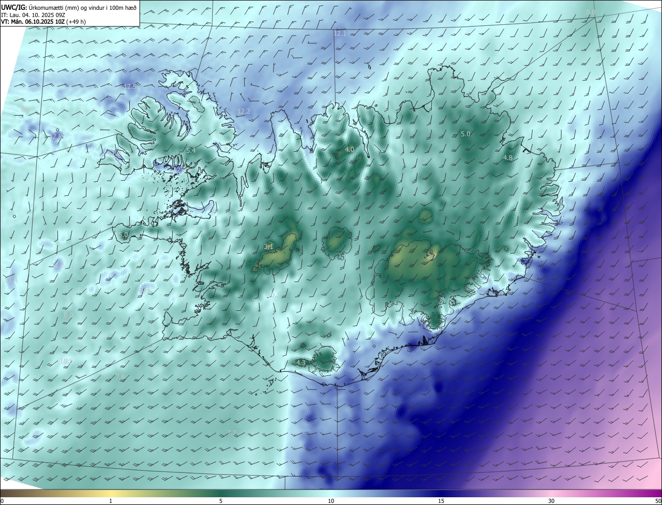Click the valid time line 'VT: Mán. 06.10.2025 10Z (+49 h)'
The width and height of the screenshot is (662, 505).
pyautogui.click(x=43, y=22)
